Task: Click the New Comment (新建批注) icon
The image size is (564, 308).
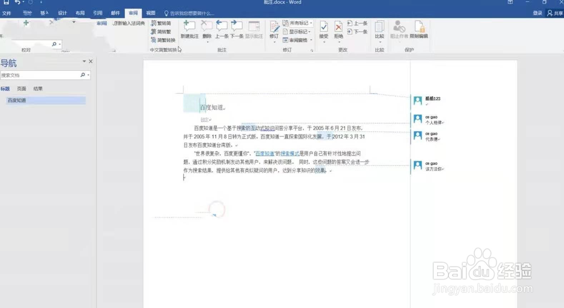Action: pos(189,29)
